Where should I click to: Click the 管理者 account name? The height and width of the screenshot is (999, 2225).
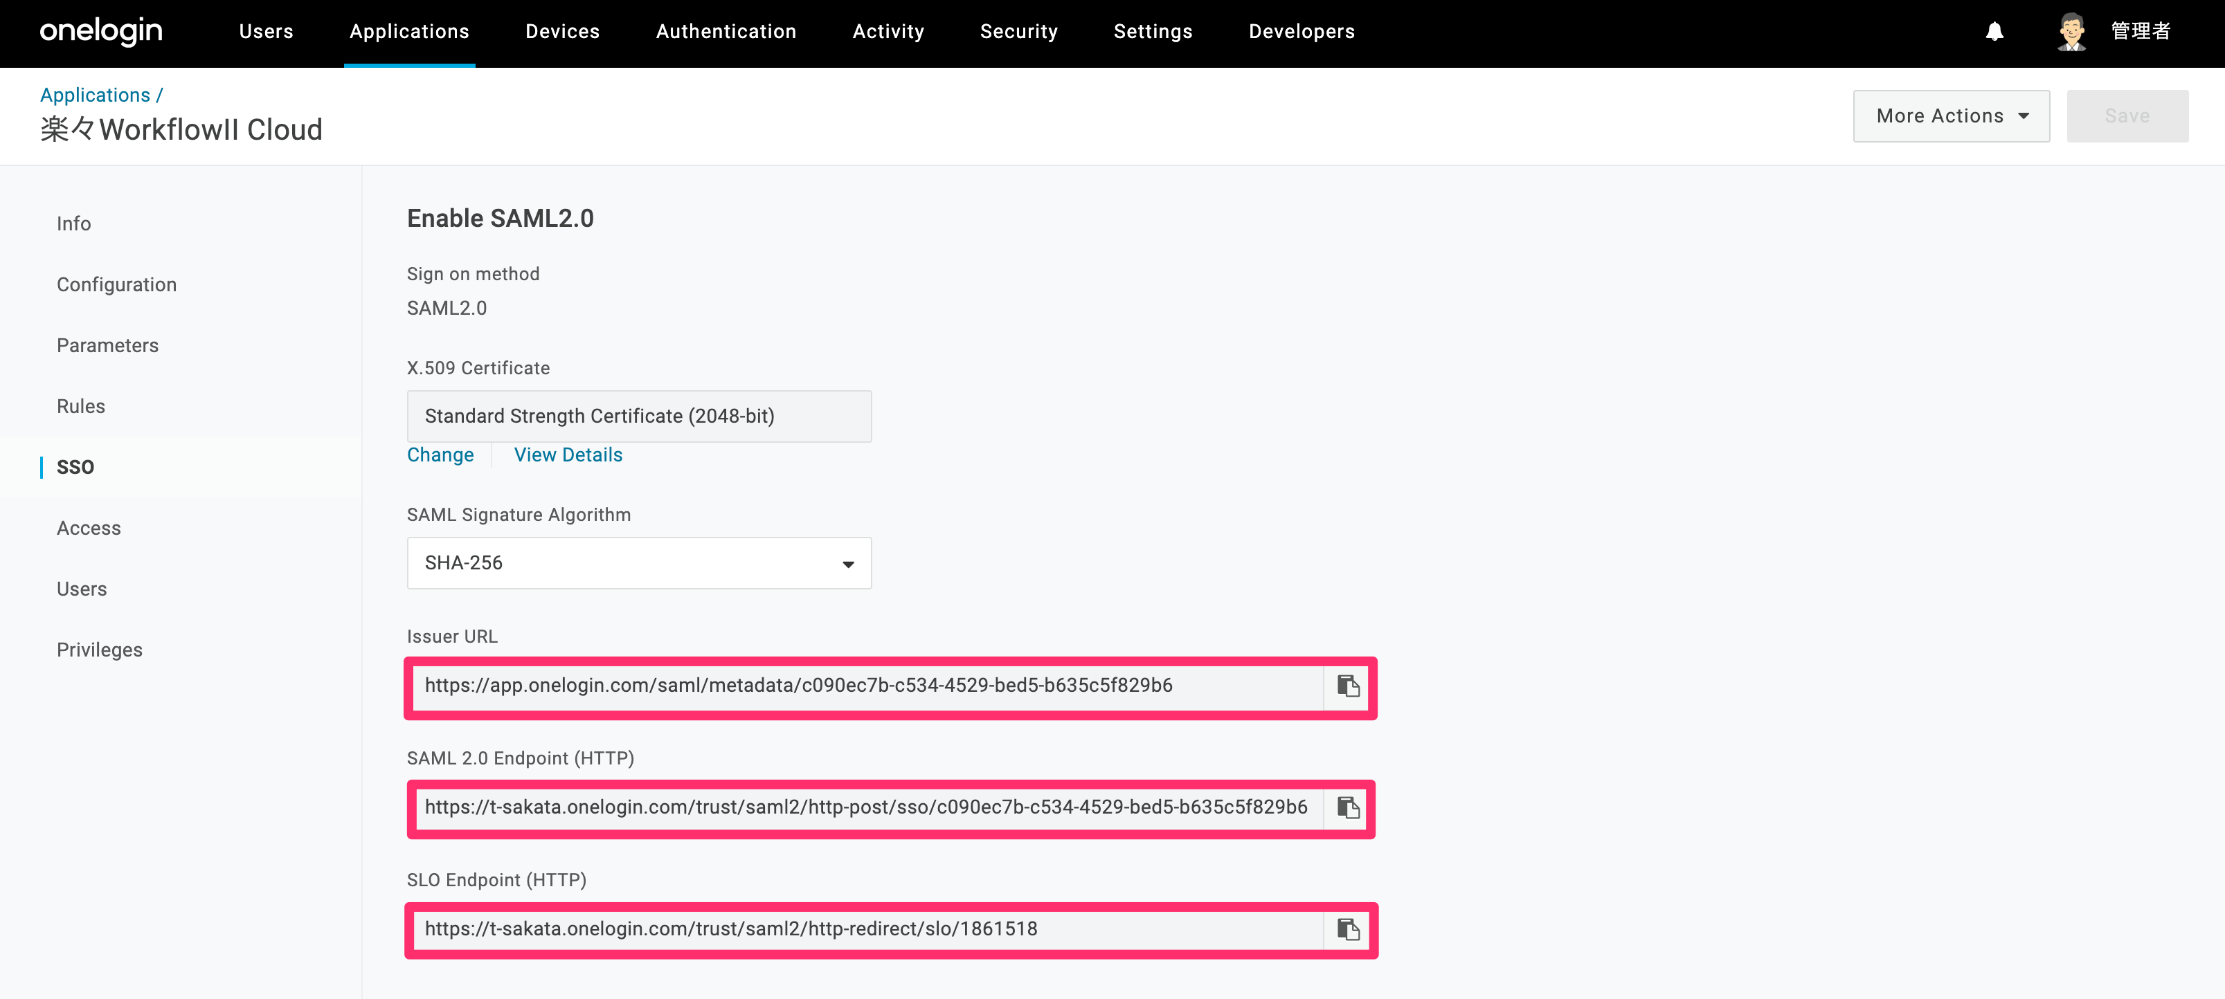[2141, 32]
